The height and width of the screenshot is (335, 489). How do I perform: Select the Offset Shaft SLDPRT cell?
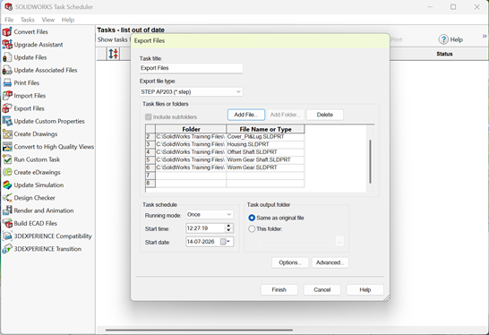265,152
